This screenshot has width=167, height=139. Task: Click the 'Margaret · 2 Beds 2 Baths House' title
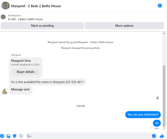[x=36, y=6]
